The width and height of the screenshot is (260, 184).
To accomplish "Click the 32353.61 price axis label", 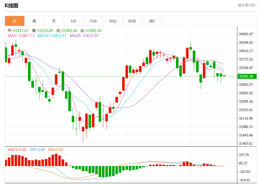I will pyautogui.click(x=246, y=110).
